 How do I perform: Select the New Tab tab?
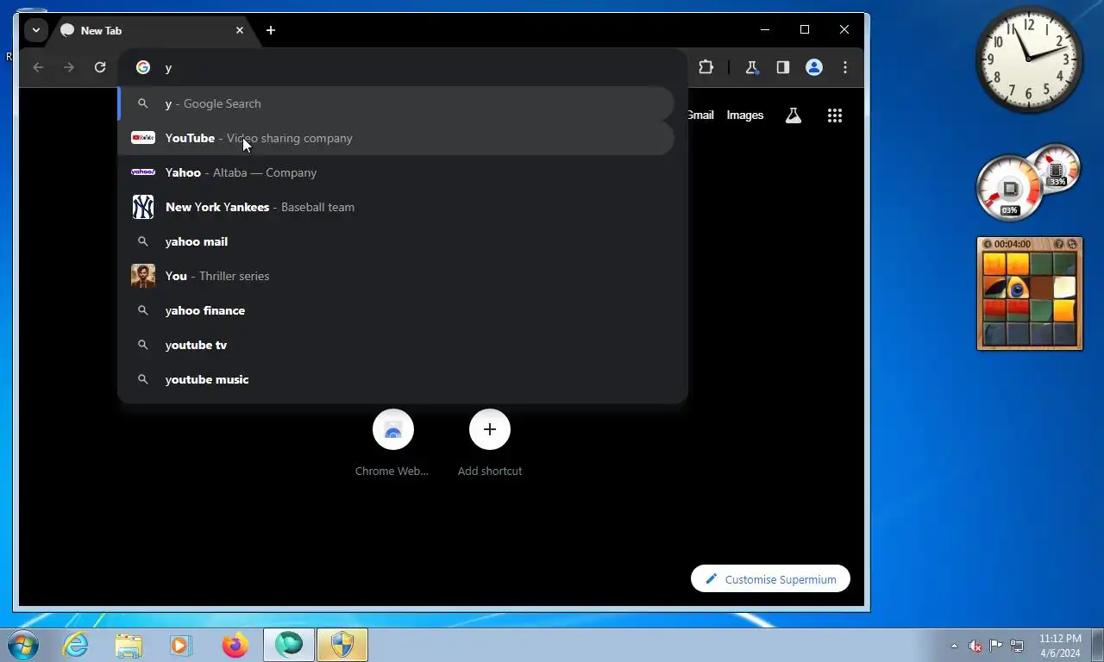(x=154, y=30)
